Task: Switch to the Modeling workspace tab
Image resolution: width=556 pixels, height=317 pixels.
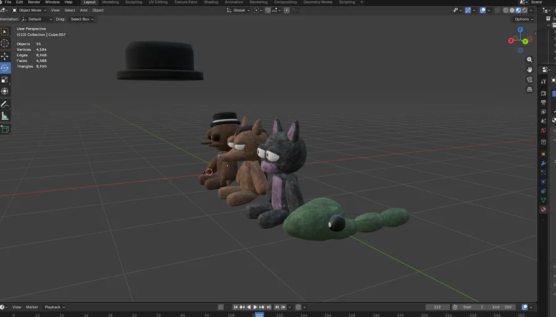Action: pyautogui.click(x=111, y=2)
